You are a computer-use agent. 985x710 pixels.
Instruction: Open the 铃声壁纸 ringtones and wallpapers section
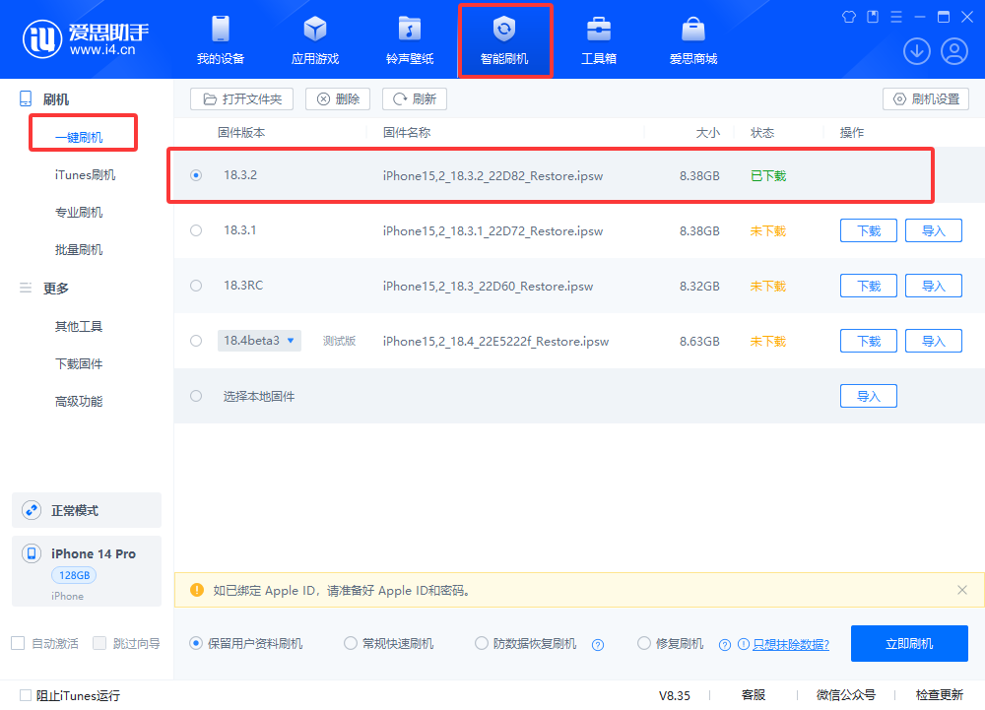pyautogui.click(x=409, y=39)
